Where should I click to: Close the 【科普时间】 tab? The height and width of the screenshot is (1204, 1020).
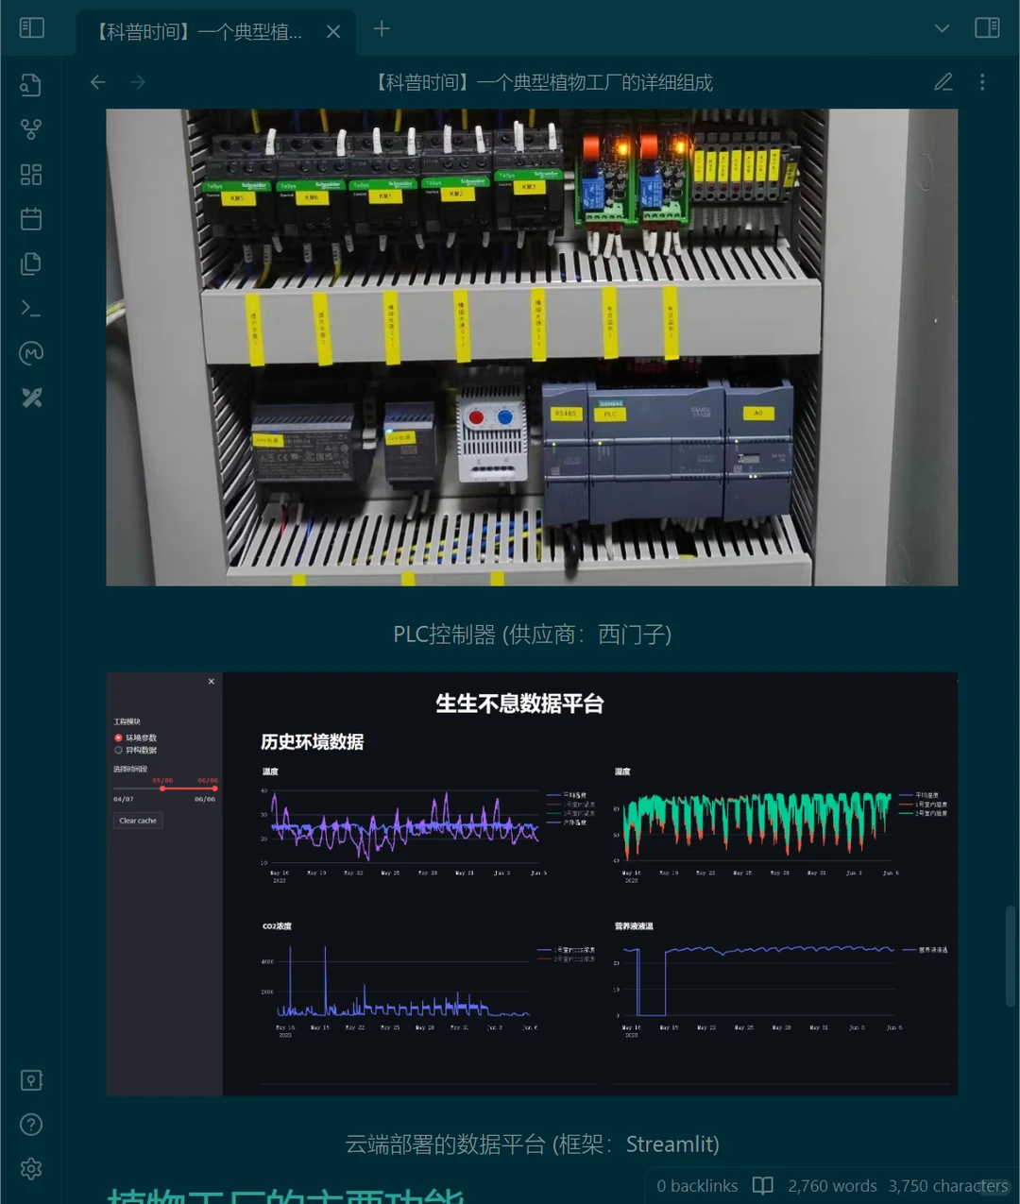[x=333, y=31]
